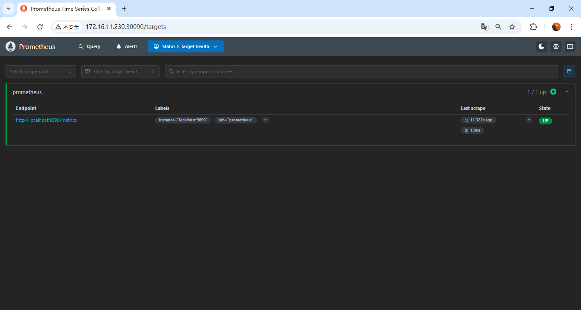Click the Prometheus logo icon

pos(11,46)
